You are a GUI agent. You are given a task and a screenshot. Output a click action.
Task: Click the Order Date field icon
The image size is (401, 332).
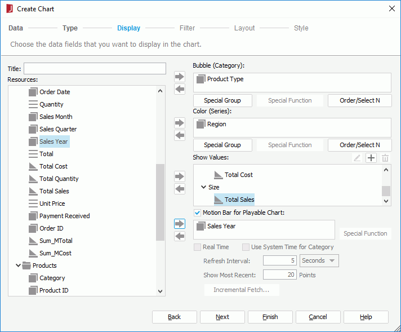[x=33, y=92]
